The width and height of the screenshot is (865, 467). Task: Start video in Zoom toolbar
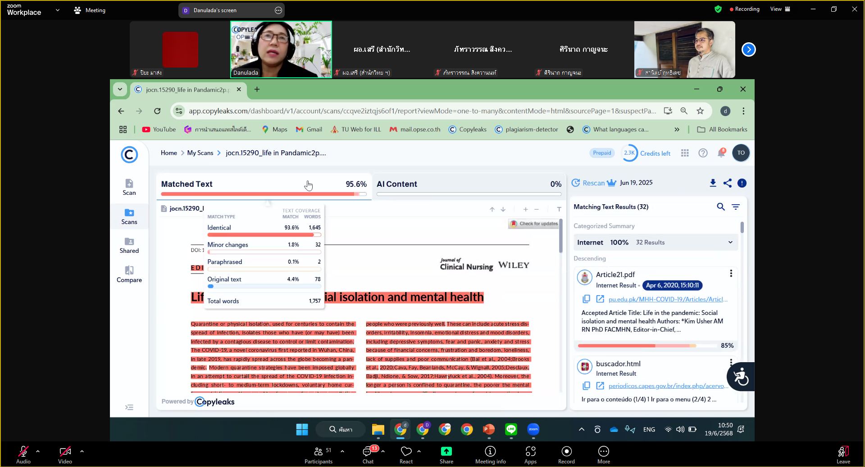[x=65, y=454]
